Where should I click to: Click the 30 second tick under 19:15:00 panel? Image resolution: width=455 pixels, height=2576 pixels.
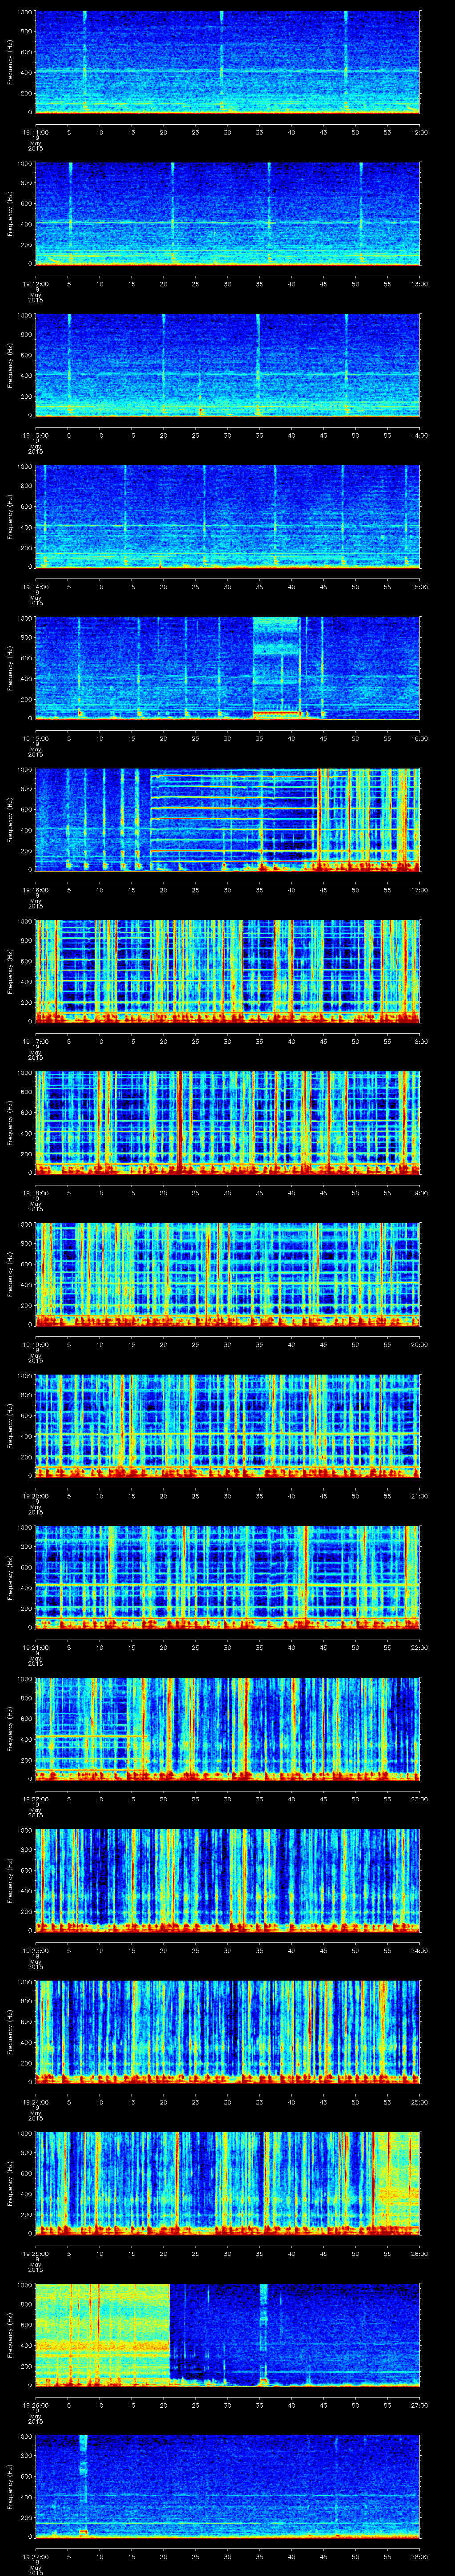point(228,738)
